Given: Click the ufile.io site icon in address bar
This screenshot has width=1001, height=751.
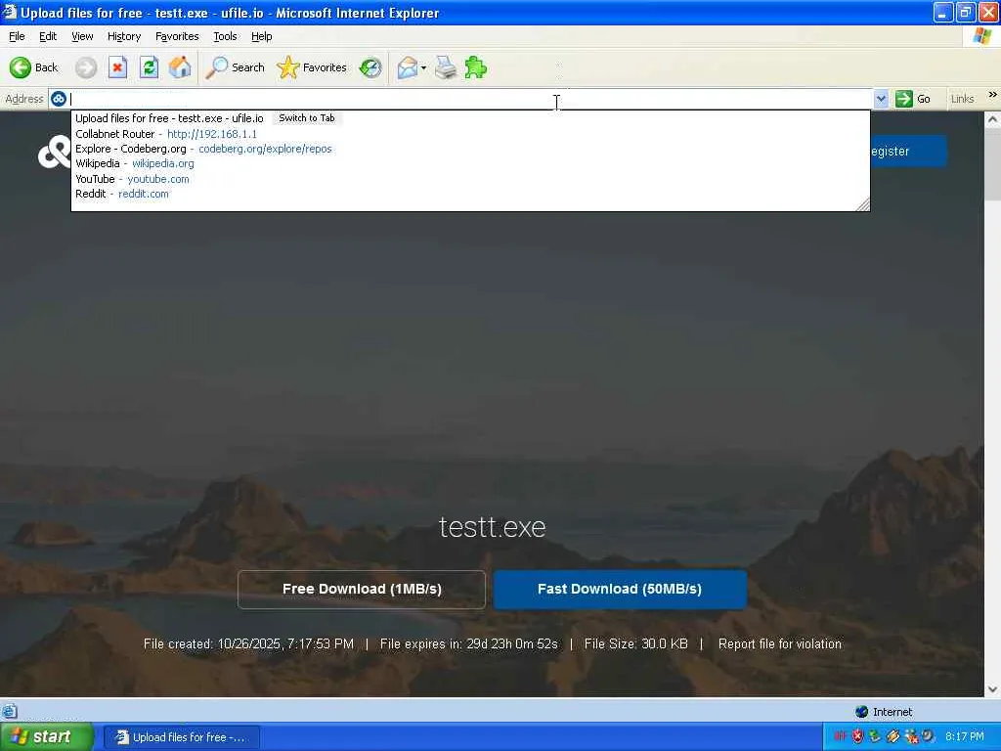Looking at the screenshot, I should tap(59, 99).
